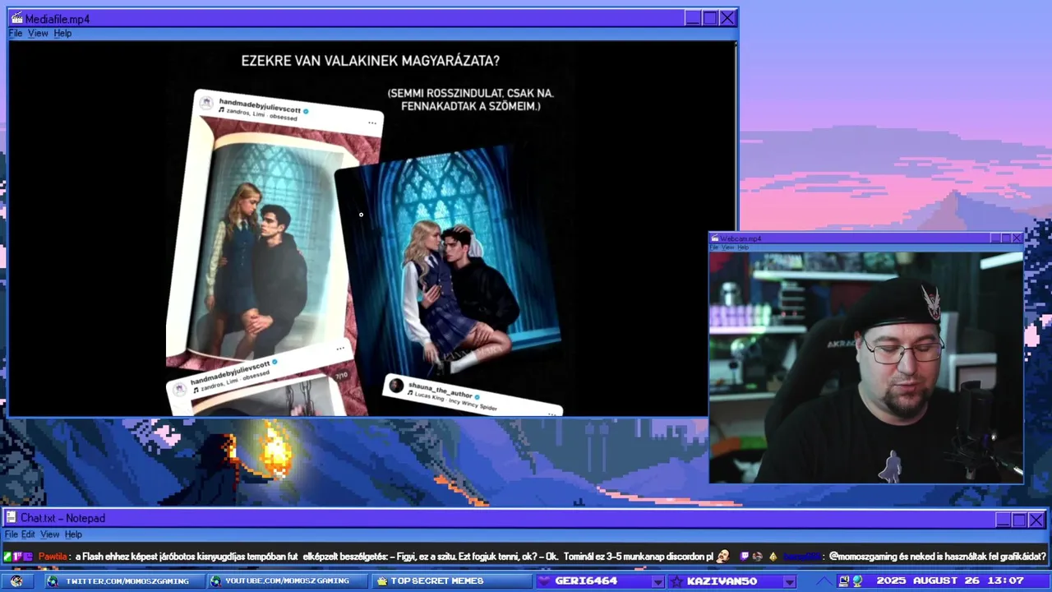Click the verified badge beside handmadebyjulievscott at top
This screenshot has height=592, width=1052.
tap(307, 111)
